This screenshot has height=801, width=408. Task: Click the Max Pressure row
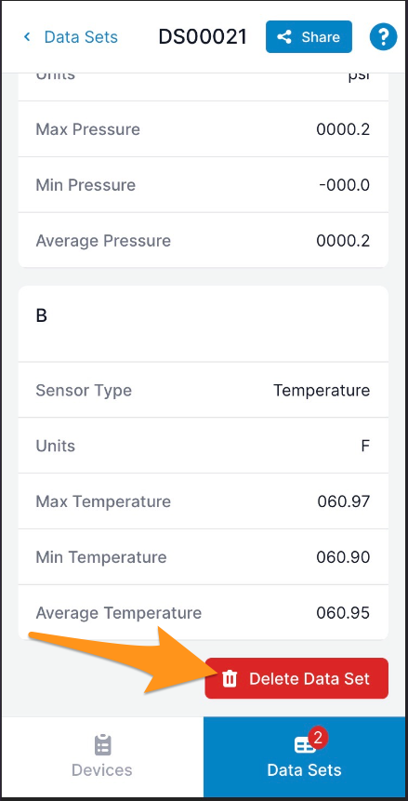[204, 129]
